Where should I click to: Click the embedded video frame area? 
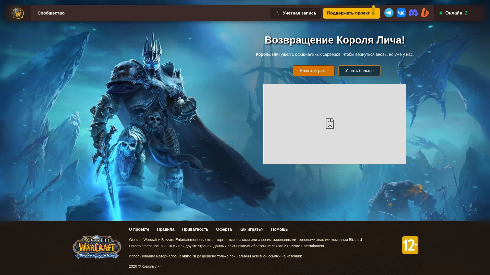(x=335, y=124)
